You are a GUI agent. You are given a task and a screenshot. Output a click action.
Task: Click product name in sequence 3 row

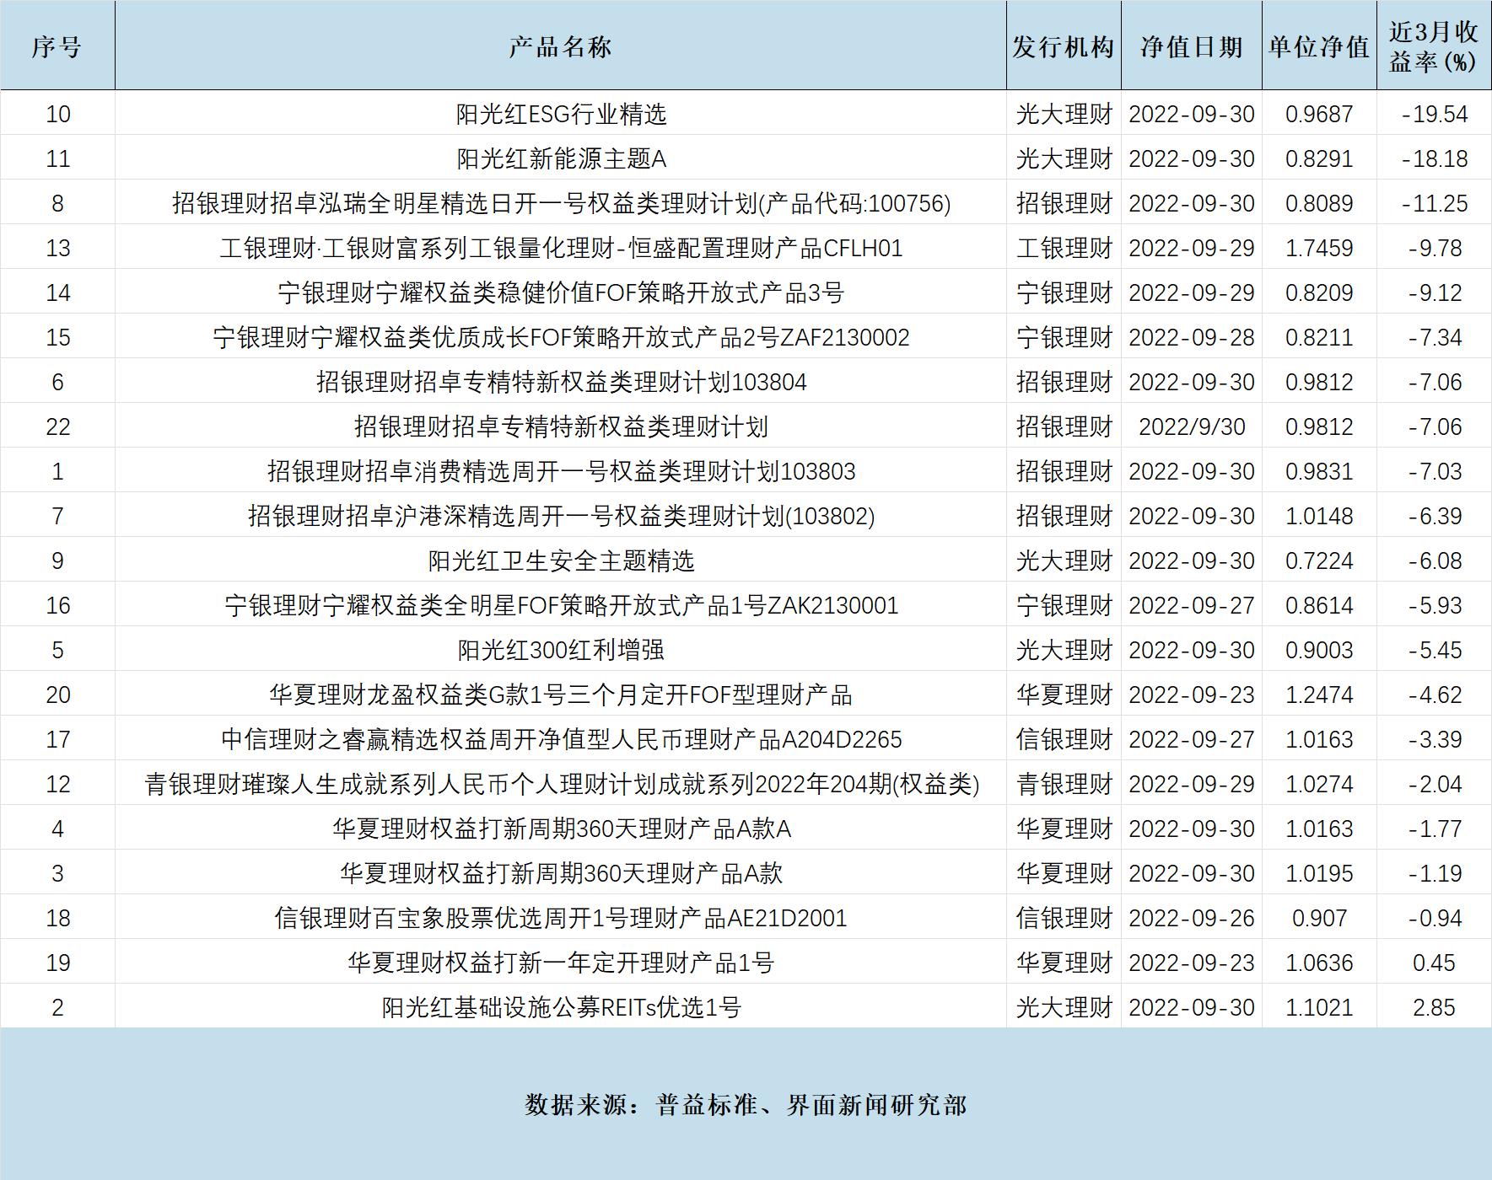click(561, 873)
